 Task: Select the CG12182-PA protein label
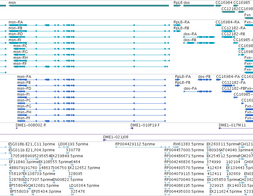coord(234,82)
